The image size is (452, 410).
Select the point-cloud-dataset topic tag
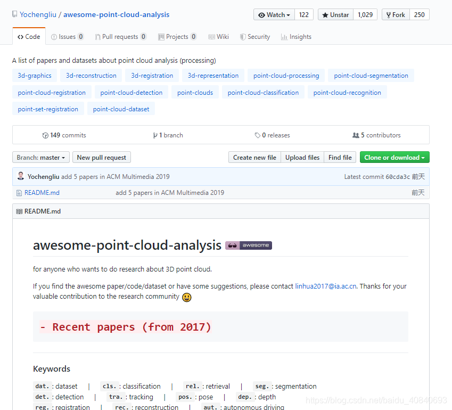121,109
